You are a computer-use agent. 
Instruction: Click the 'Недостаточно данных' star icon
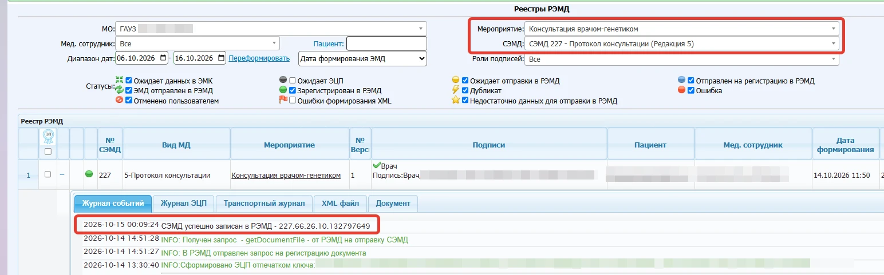tap(456, 100)
